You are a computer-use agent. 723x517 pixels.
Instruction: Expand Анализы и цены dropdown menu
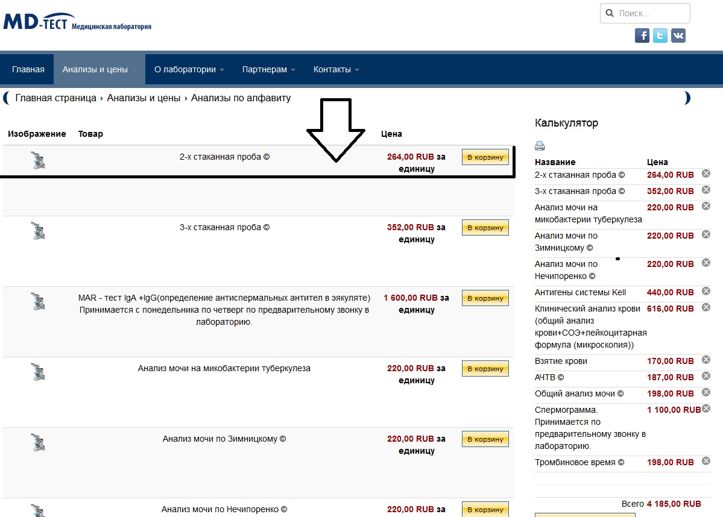99,69
